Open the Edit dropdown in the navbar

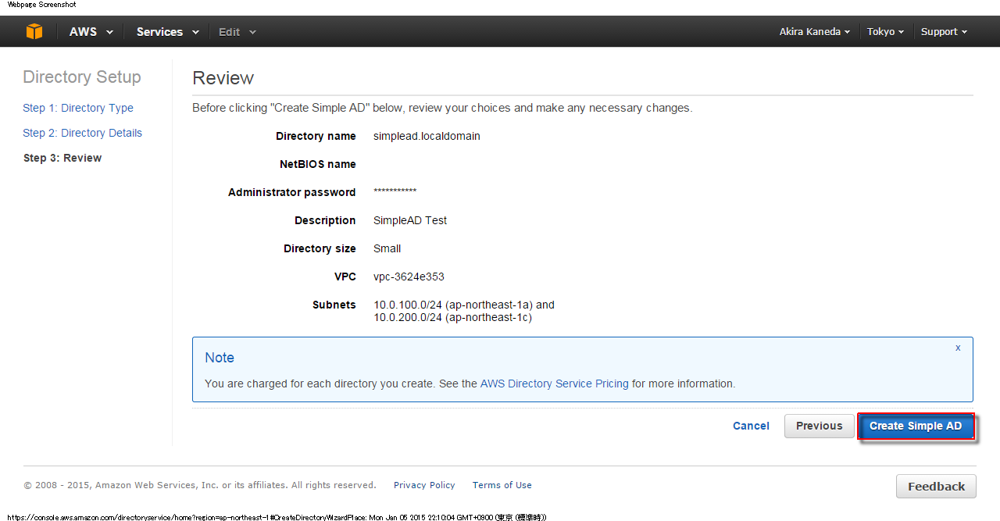coord(237,32)
